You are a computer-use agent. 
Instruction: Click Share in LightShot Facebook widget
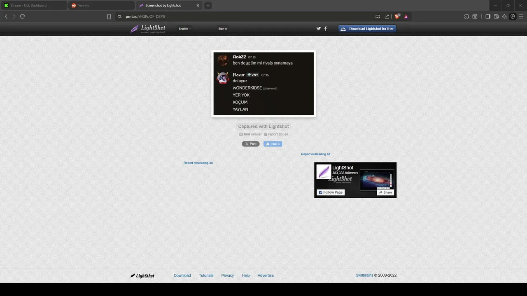[385, 192]
